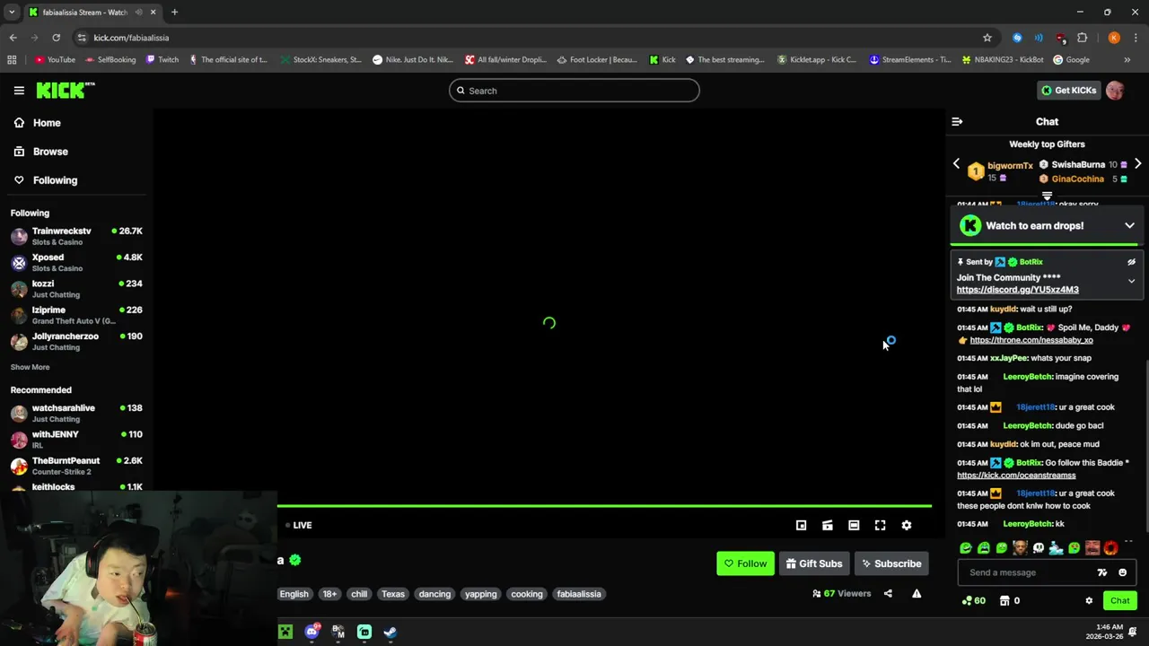
Task: Expand pinned message chevron
Action: 1131,281
